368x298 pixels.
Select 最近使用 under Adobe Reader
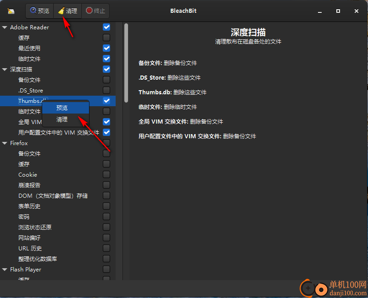(29, 49)
